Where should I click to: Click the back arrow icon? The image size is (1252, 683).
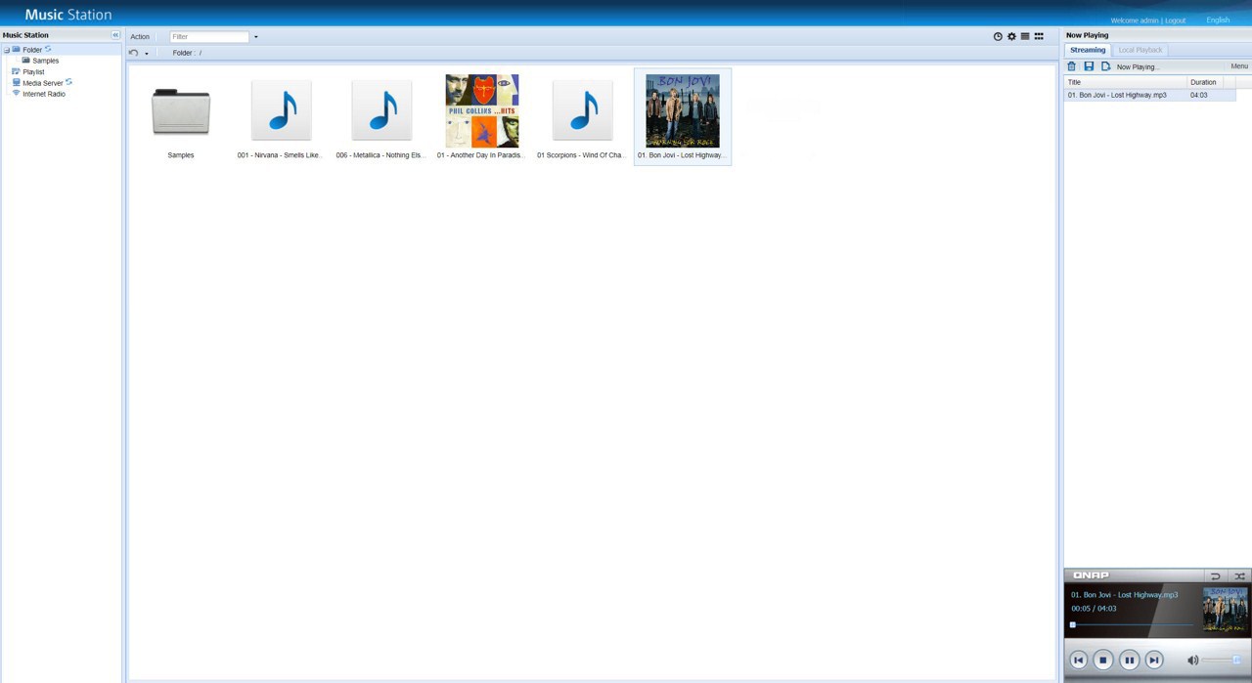[133, 53]
